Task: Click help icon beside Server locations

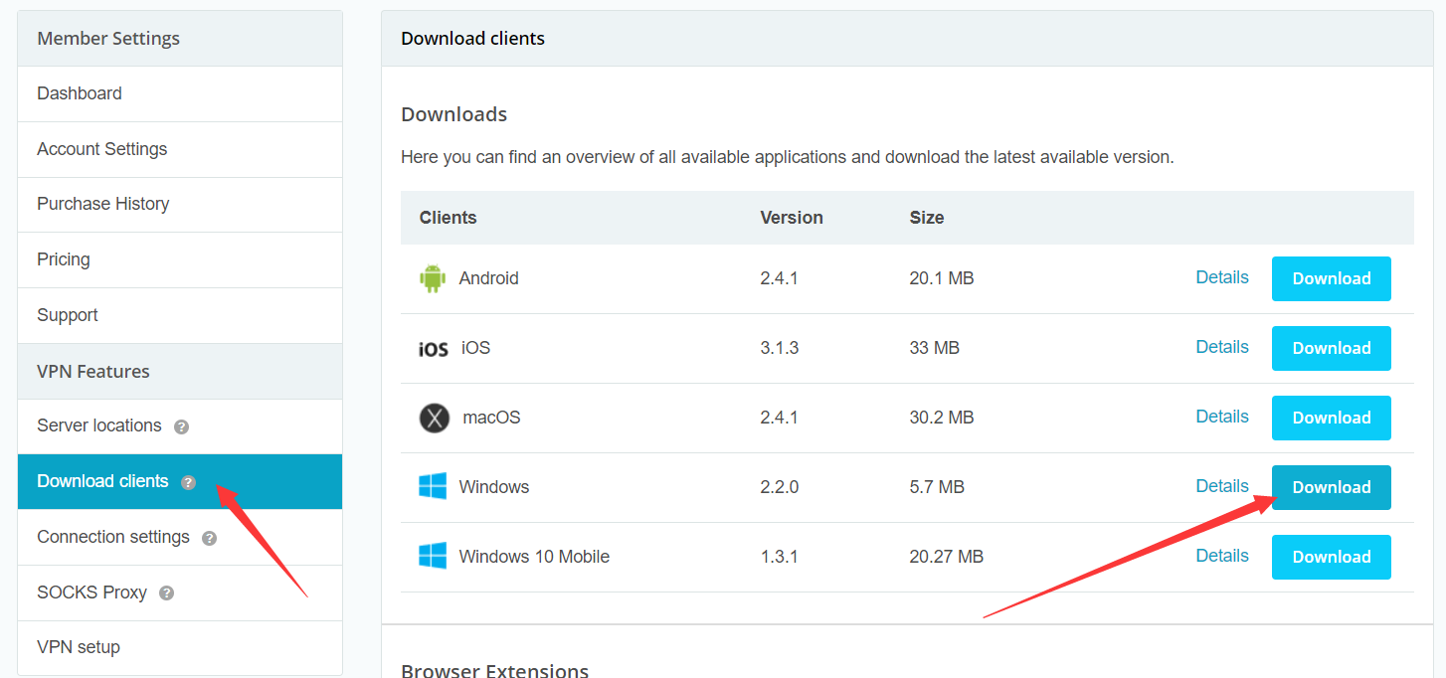Action: 181,426
